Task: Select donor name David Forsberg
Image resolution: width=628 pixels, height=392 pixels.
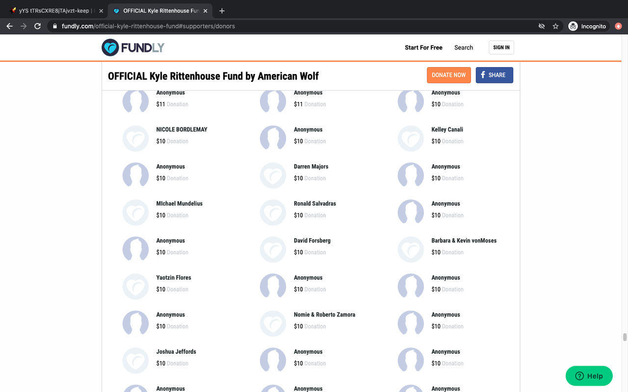Action: tap(312, 241)
